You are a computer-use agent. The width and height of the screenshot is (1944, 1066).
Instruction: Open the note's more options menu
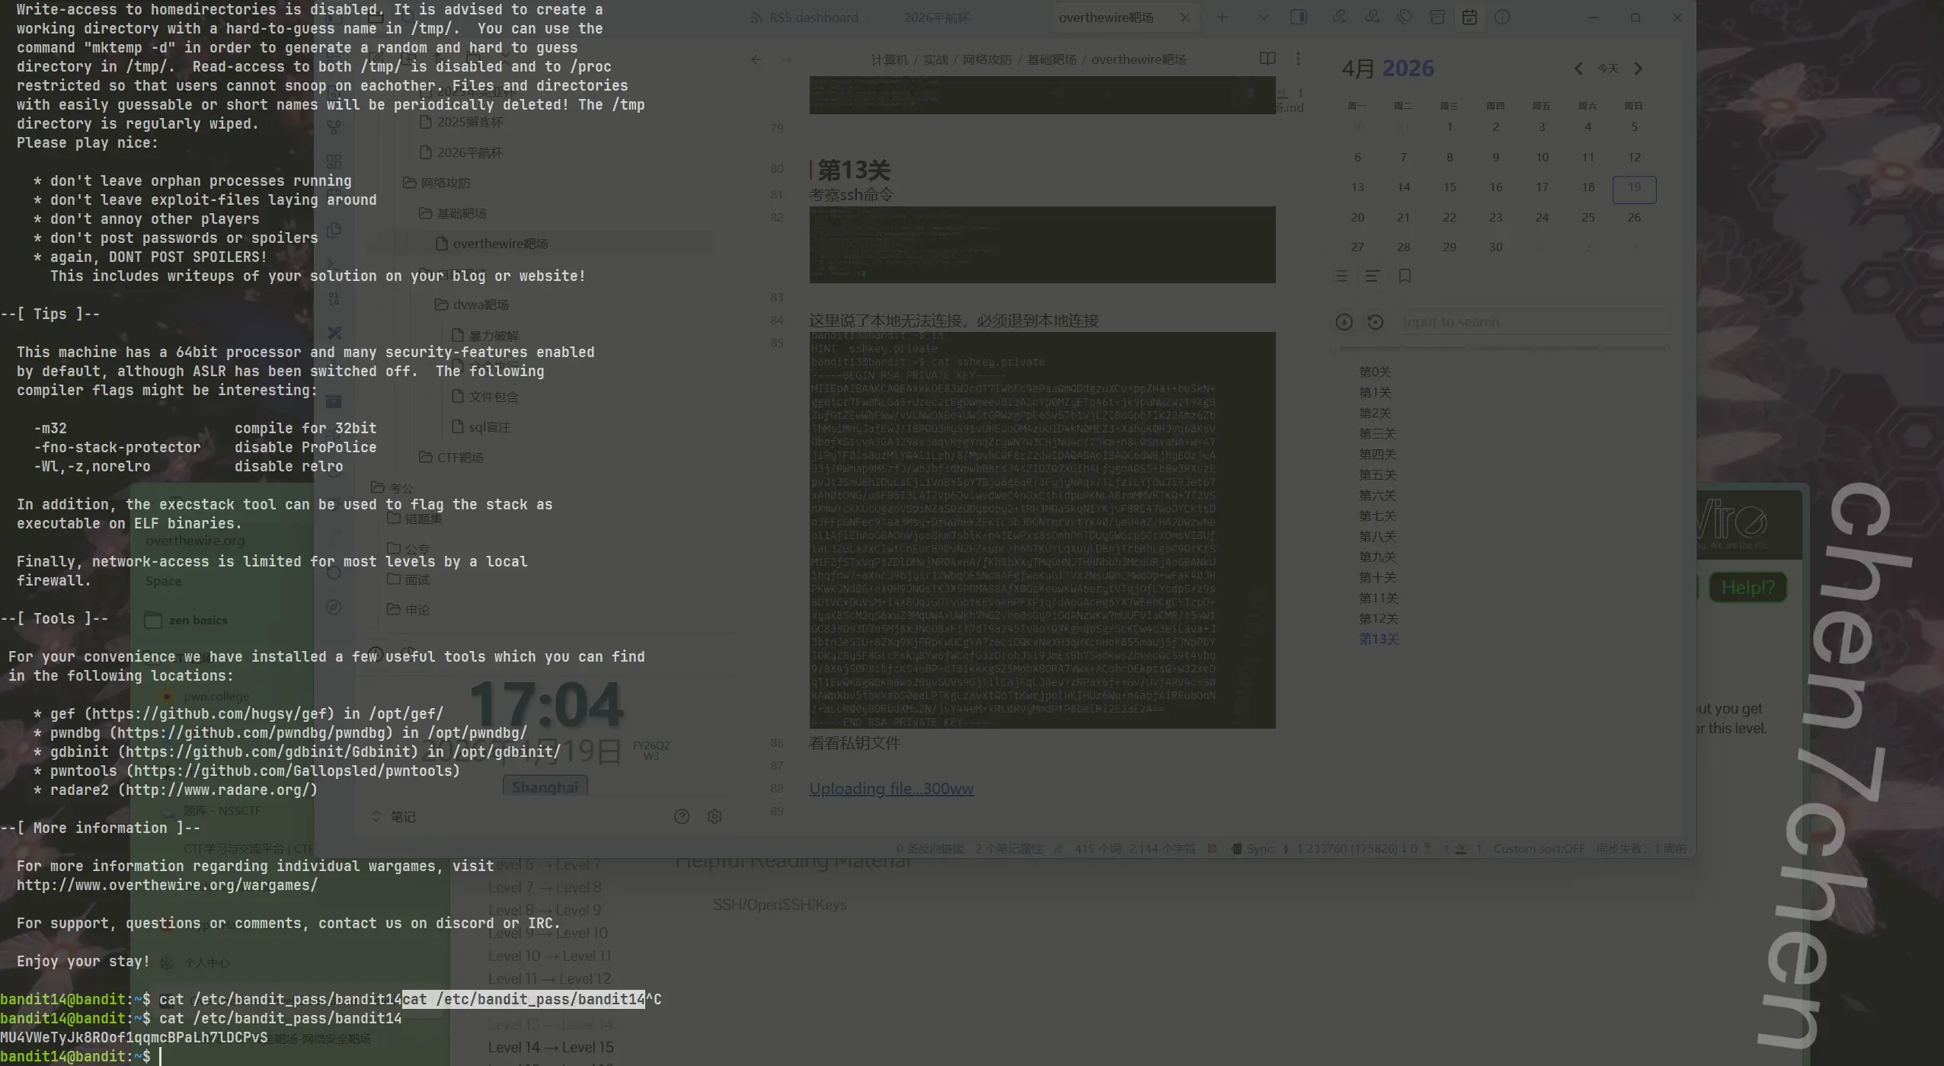[1298, 59]
